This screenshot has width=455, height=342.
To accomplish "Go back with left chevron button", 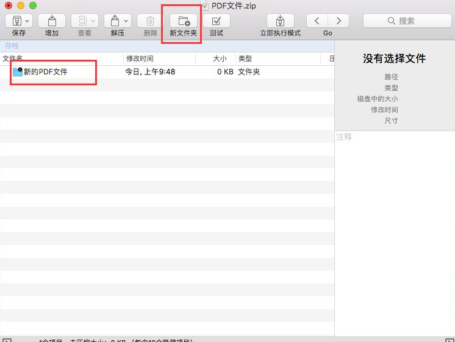I will click(317, 21).
